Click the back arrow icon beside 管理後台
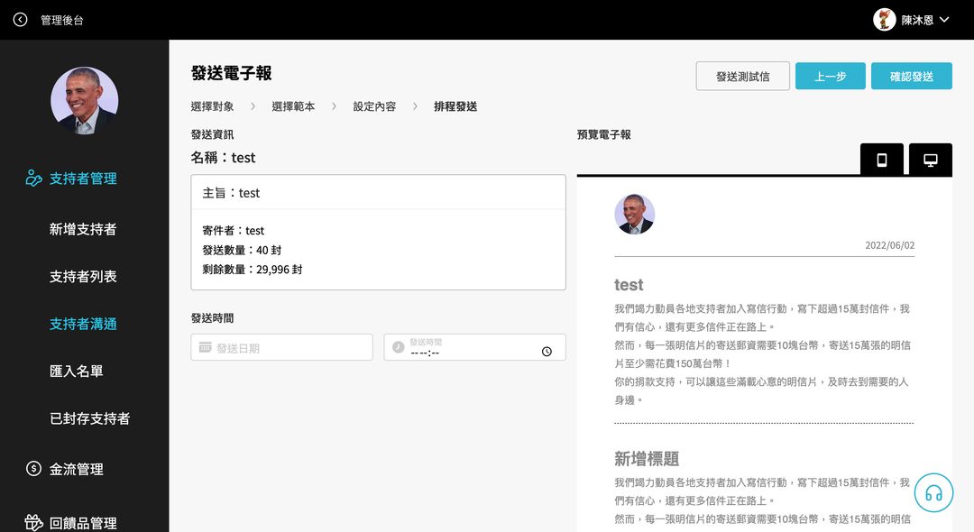The width and height of the screenshot is (974, 532). point(20,20)
